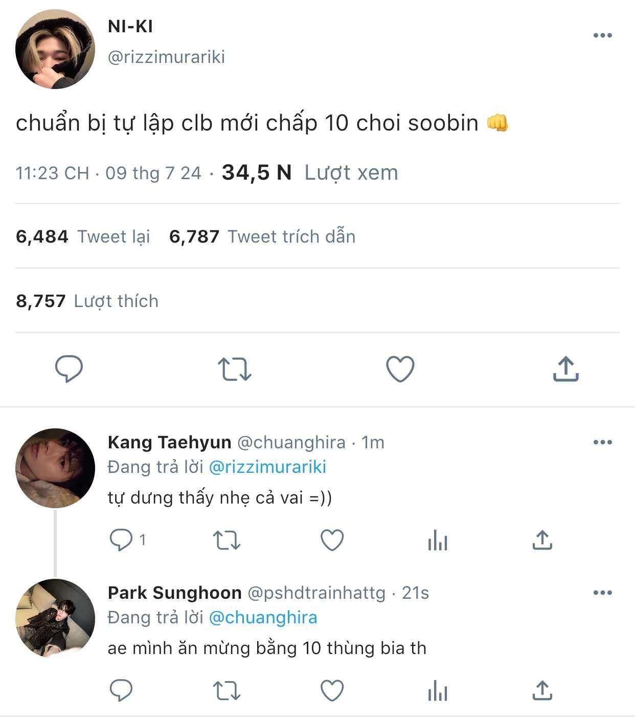Image resolution: width=635 pixels, height=717 pixels.
Task: Open more options on Kang Taehyun's reply
Action: click(x=602, y=442)
